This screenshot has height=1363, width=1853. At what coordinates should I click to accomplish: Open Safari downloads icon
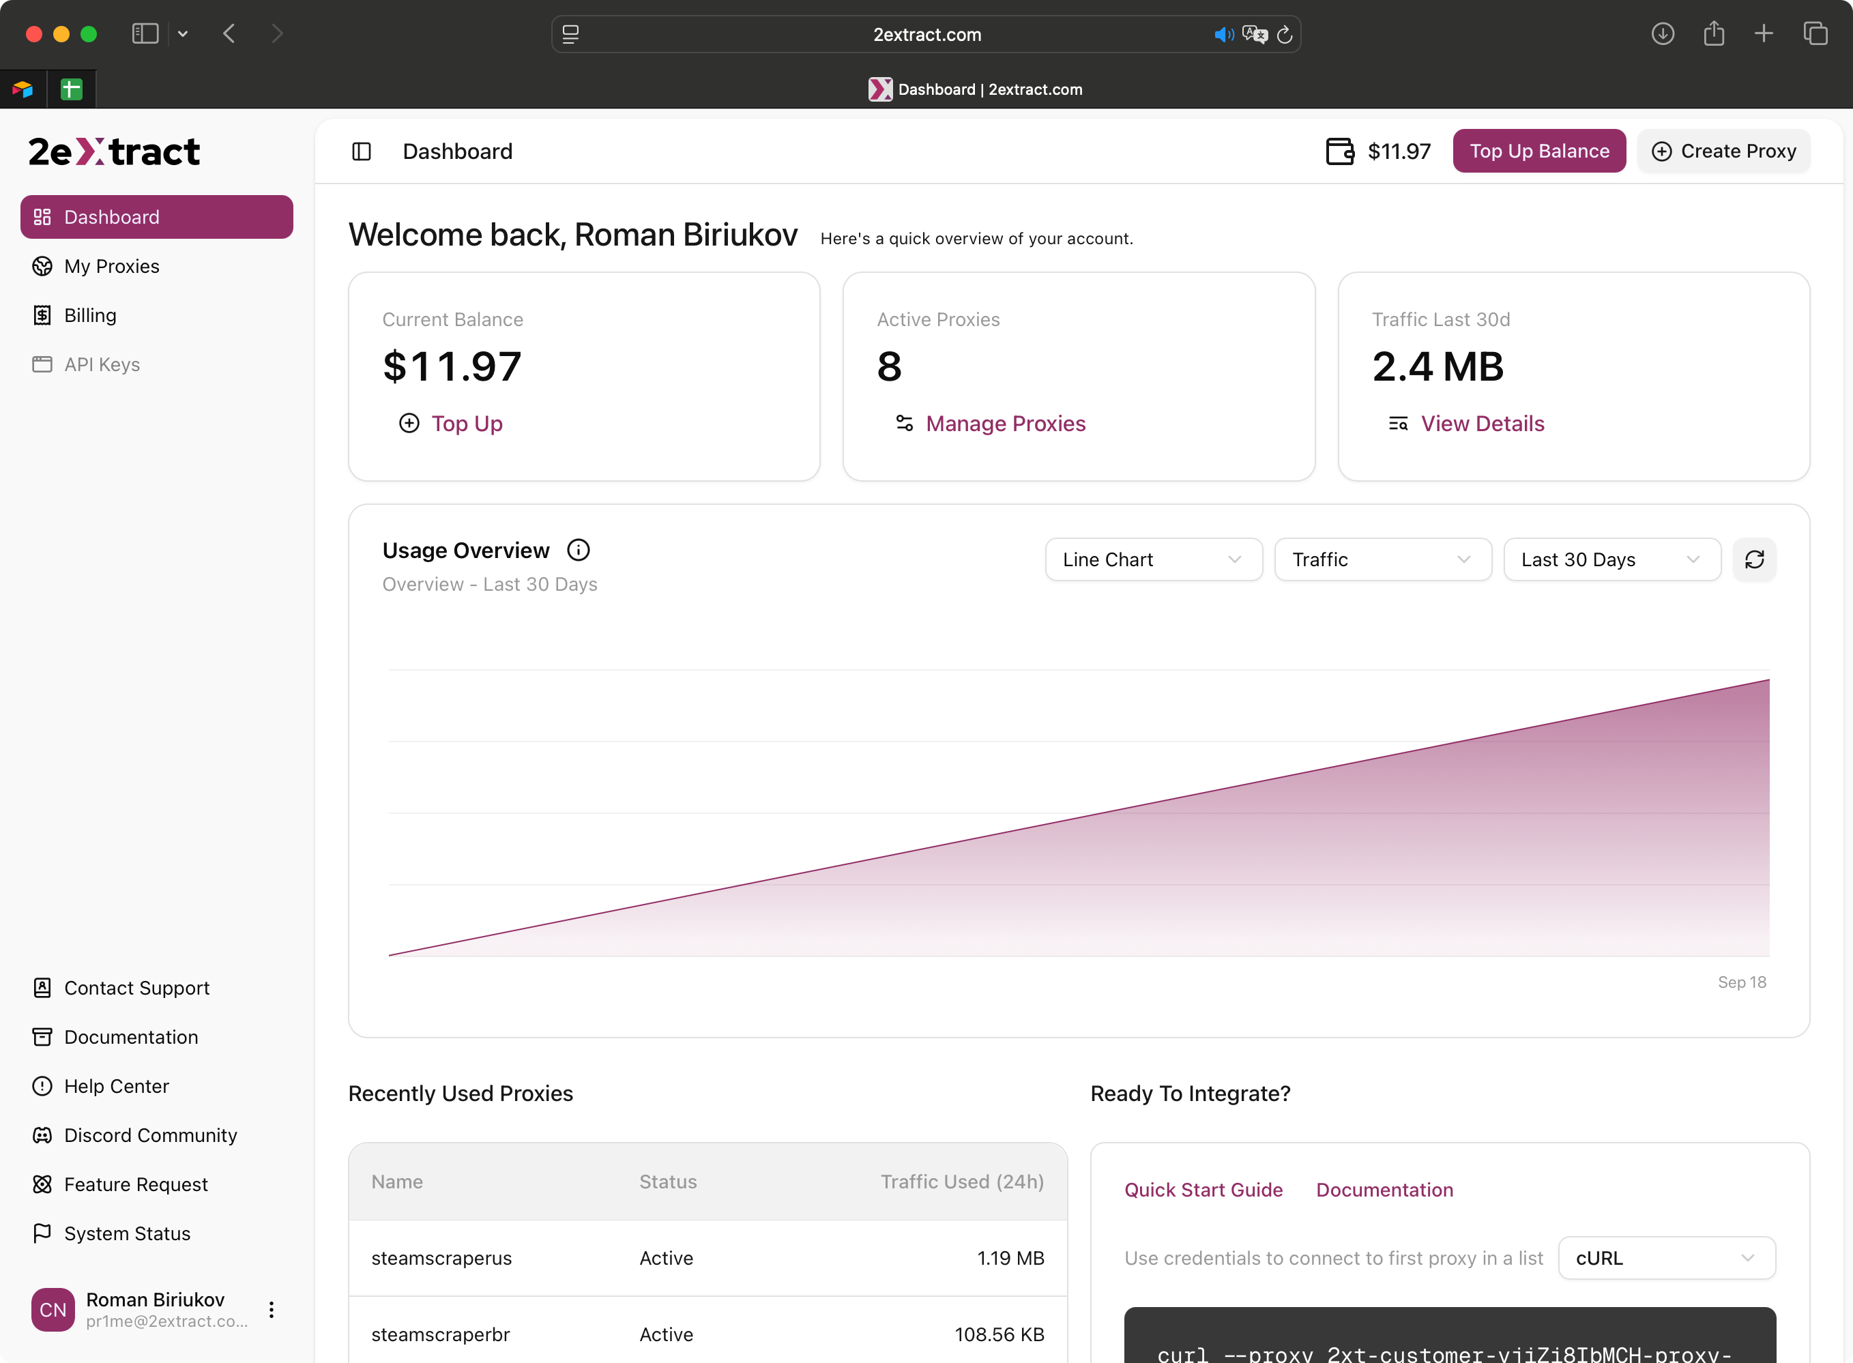[x=1663, y=34]
